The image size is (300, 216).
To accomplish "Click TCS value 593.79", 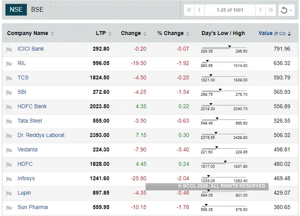I will pyautogui.click(x=282, y=77).
